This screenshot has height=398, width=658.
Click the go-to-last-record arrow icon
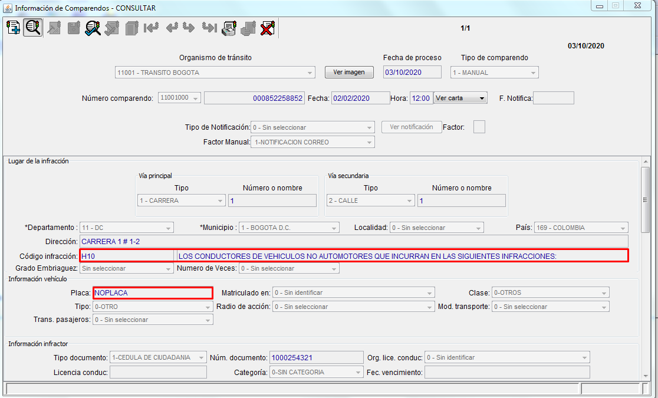(x=209, y=28)
